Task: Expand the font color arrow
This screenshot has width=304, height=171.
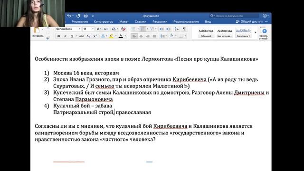Action: (125, 36)
